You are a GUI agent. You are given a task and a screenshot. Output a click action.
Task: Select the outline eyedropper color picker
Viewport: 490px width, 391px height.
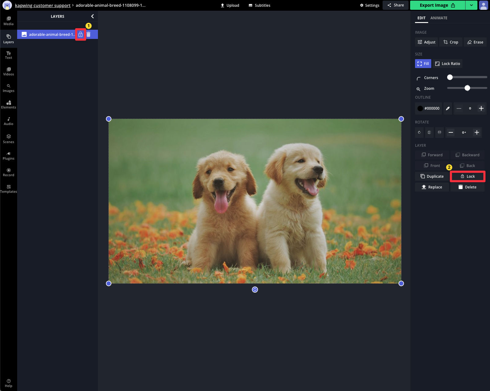point(448,108)
